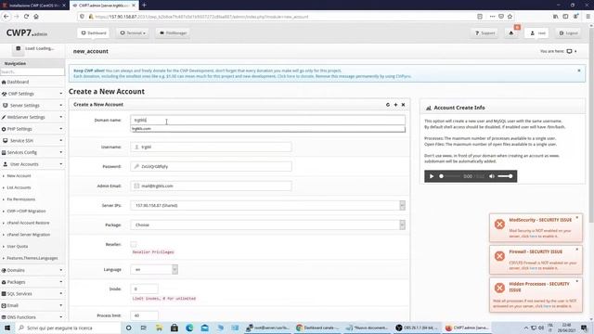Viewport: 594px width, 334px height.
Task: Open the notifications bell icon
Action: (511, 33)
